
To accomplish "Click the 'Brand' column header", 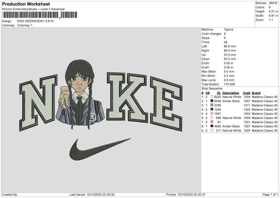I will click(256, 93).
